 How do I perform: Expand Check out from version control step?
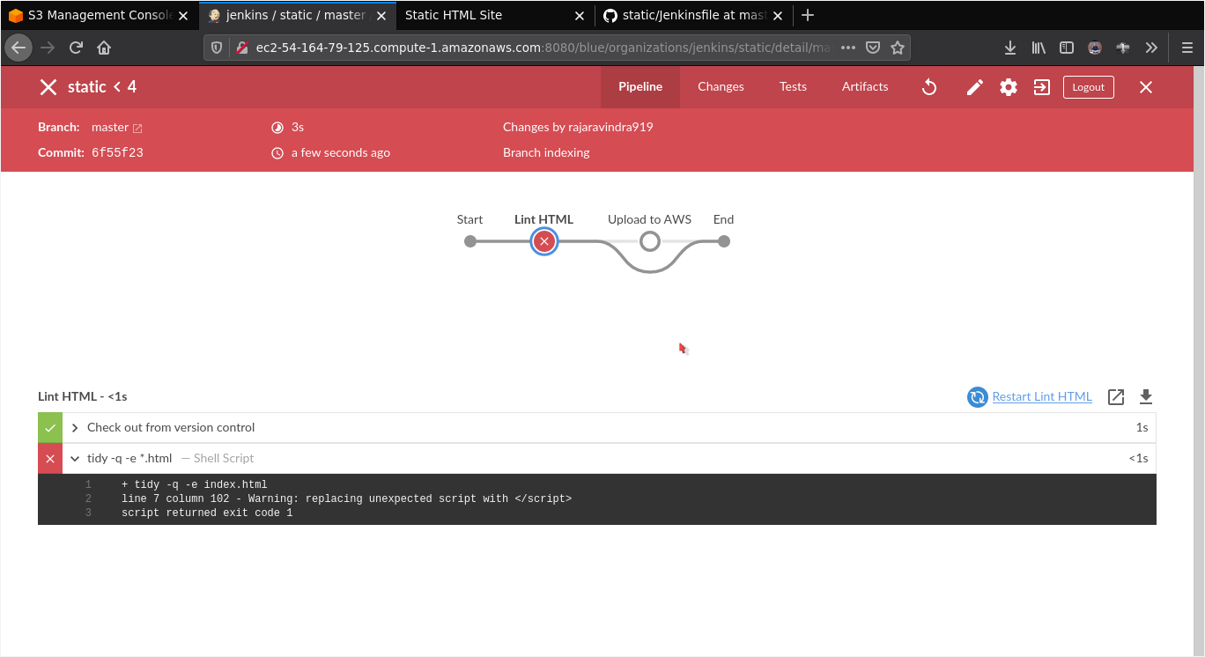(75, 427)
